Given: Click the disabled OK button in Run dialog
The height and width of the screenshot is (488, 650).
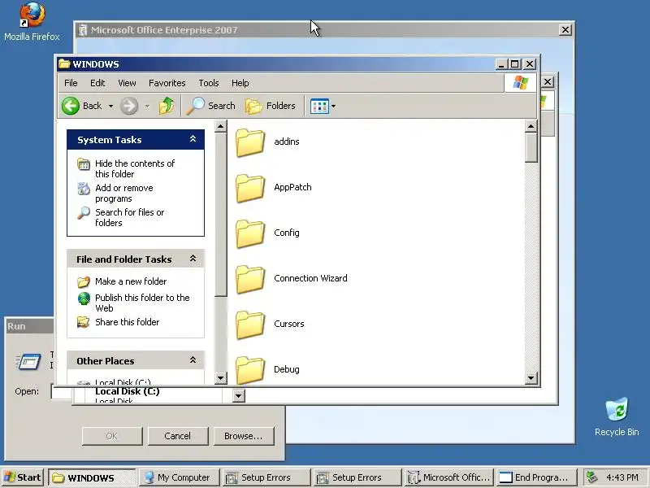Looking at the screenshot, I should point(112,436).
